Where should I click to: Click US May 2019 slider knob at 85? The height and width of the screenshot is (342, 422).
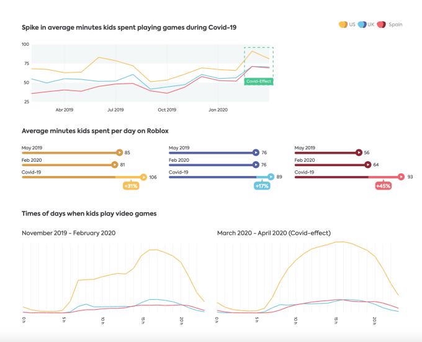[120, 152]
